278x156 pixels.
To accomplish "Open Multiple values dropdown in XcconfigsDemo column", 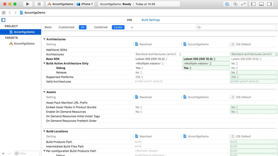I will pyautogui.click(x=206, y=63).
